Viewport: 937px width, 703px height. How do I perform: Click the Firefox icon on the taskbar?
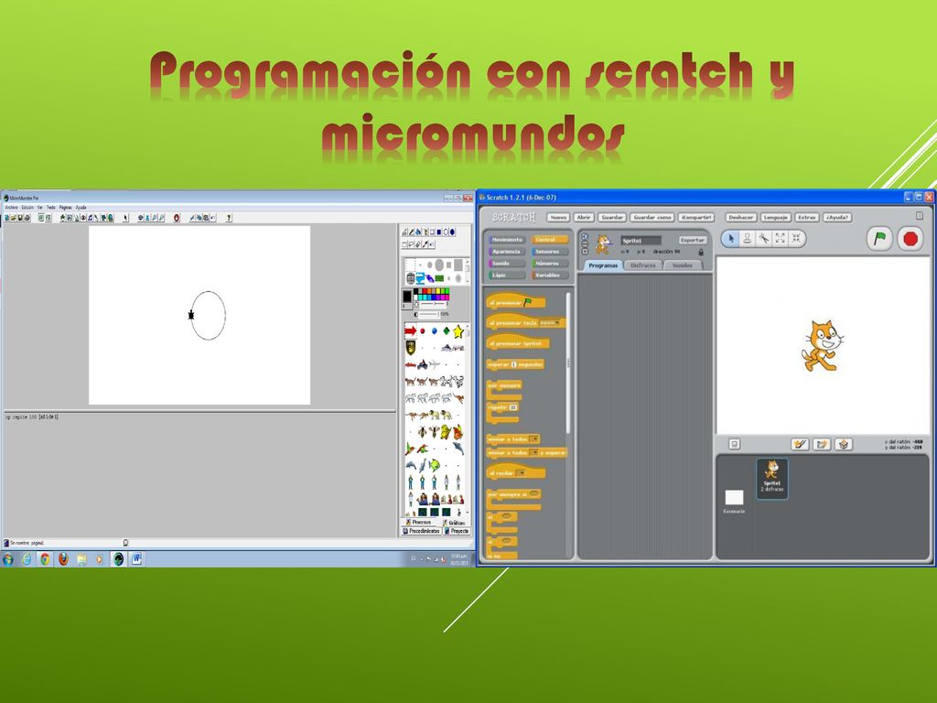[63, 559]
